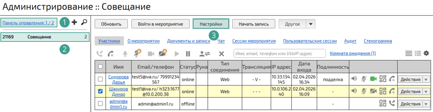The width and height of the screenshot is (433, 112).
Task: Disconnect Сидорова Дарья with hang-up icon
Action: [392, 79]
